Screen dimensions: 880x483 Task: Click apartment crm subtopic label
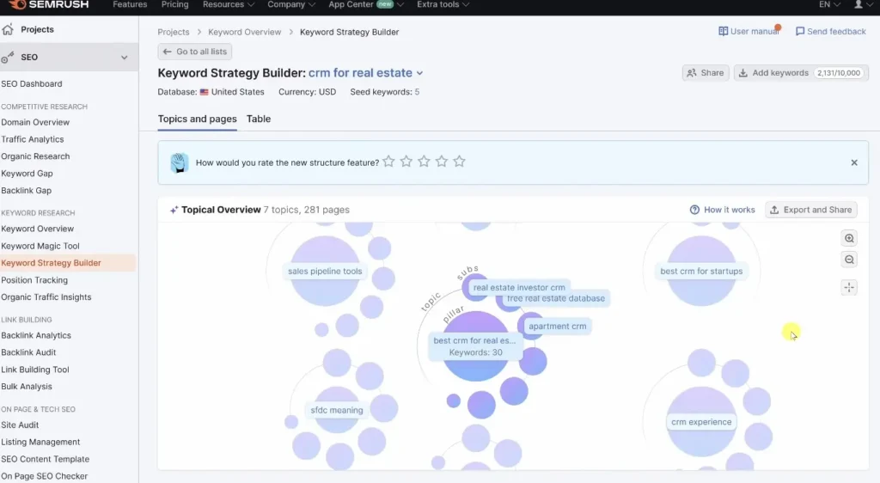(557, 326)
